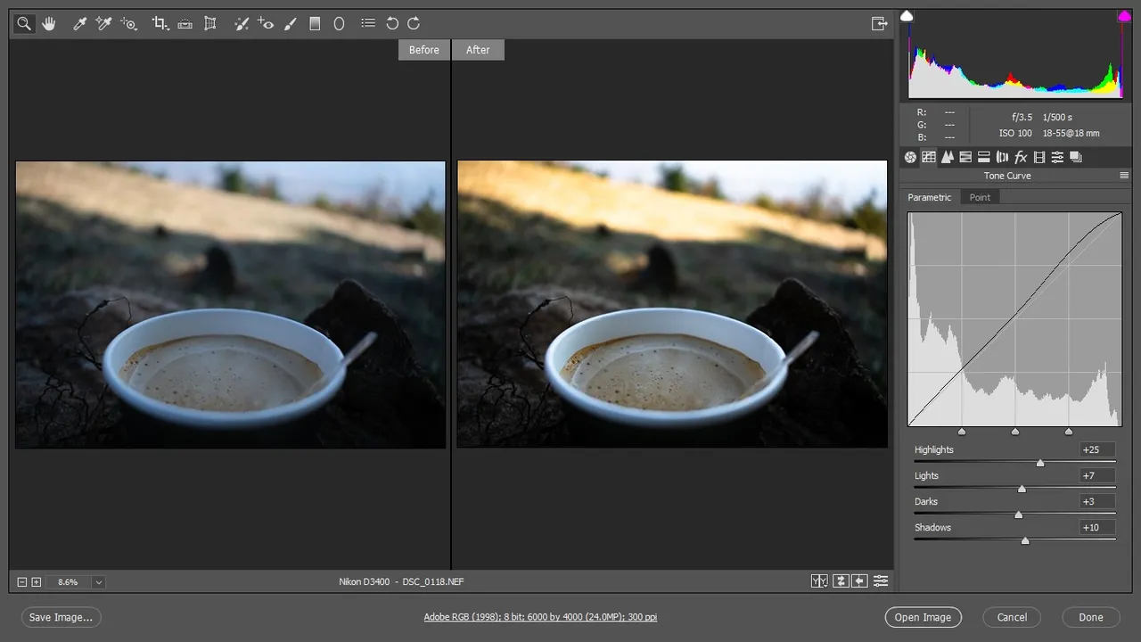1141x642 pixels.
Task: Open the Adobe RGB workflow options link
Action: click(540, 617)
